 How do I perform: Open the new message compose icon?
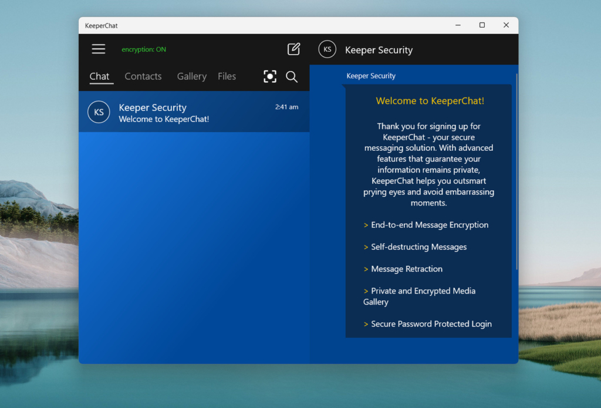coord(293,49)
